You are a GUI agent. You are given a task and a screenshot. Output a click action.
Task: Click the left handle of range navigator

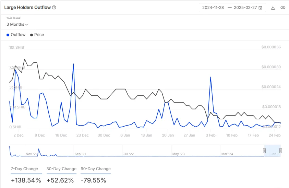tap(264, 151)
